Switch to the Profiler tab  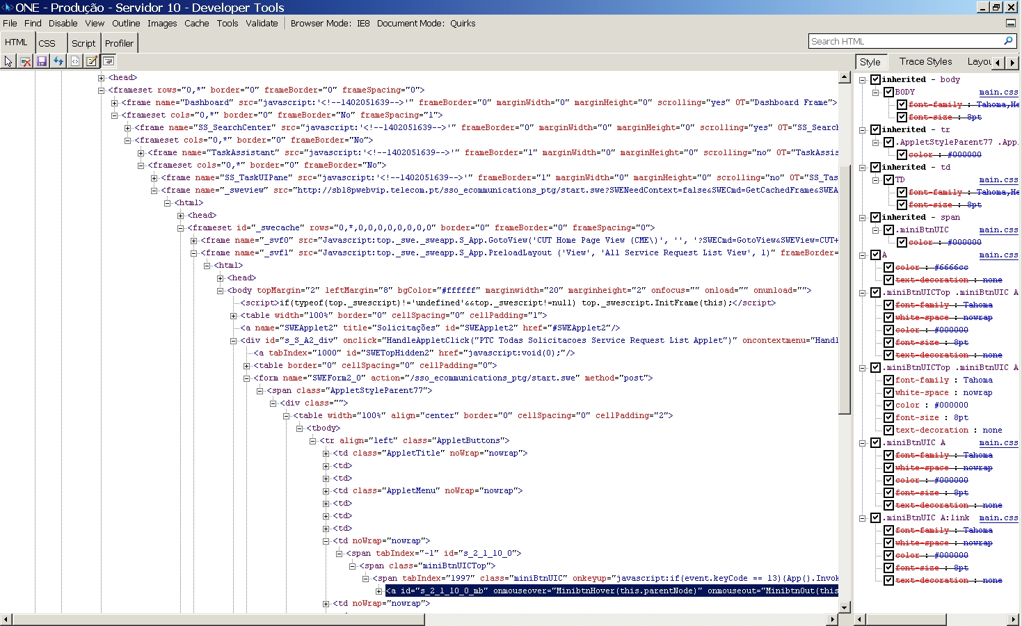click(x=119, y=43)
